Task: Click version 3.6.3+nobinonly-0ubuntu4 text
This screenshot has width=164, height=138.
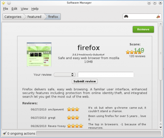Action: (x=88, y=54)
